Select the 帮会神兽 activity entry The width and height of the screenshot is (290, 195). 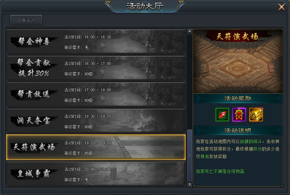point(96,41)
